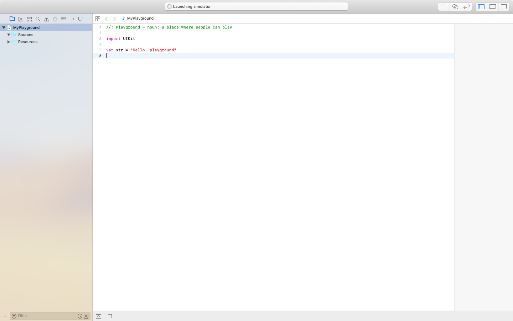This screenshot has width=513, height=321.
Task: Collapse the Sources folder triangle
Action: point(9,35)
